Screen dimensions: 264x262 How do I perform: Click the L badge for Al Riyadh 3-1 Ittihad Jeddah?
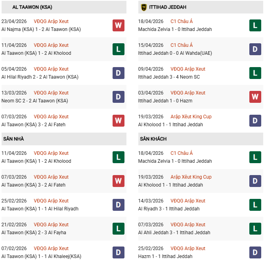pos(255,205)
